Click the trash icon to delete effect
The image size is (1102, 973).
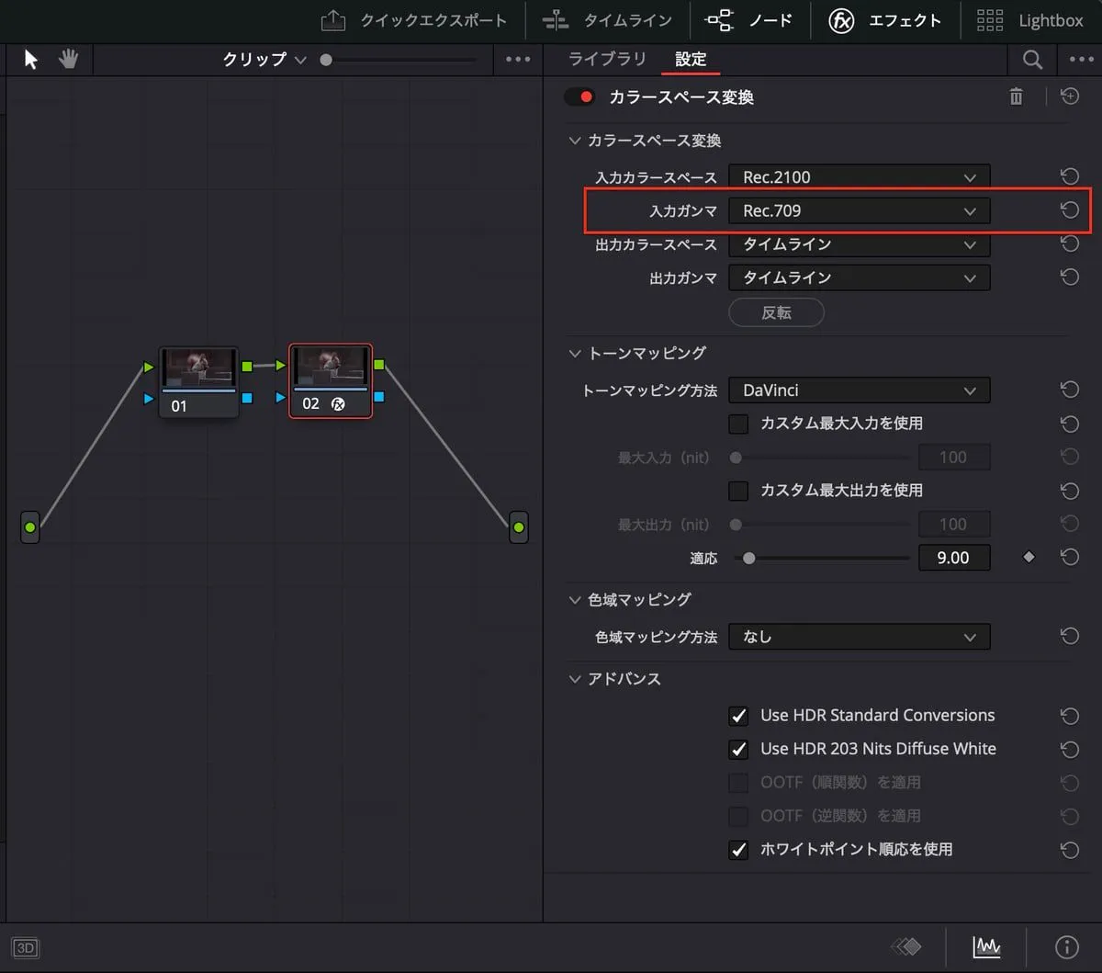click(1016, 96)
